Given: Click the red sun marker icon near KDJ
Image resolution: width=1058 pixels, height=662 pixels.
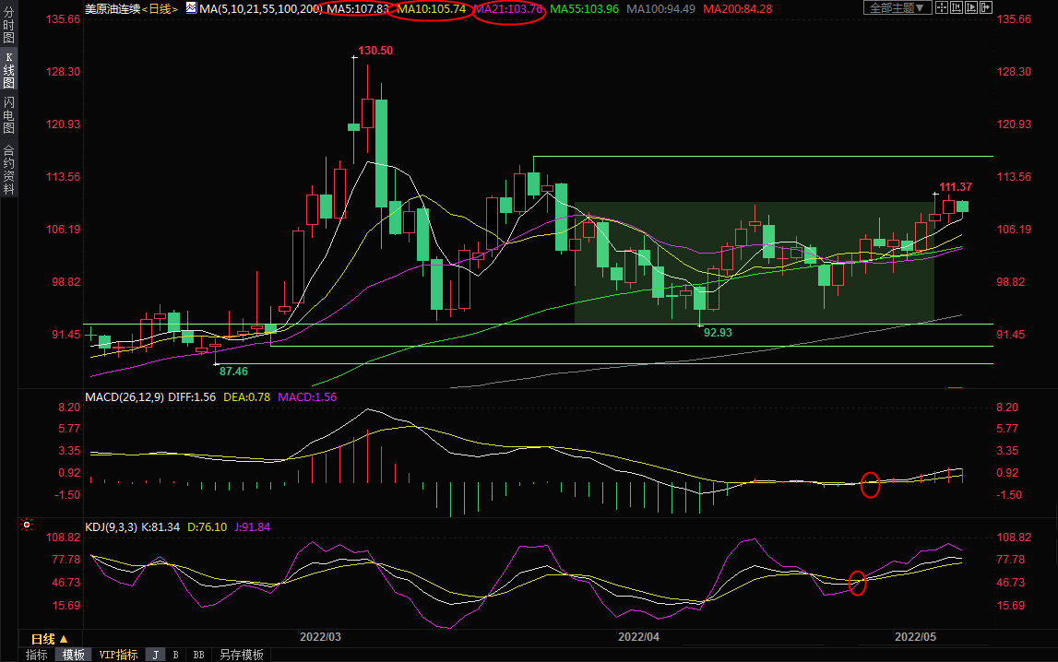Looking at the screenshot, I should pos(27,526).
